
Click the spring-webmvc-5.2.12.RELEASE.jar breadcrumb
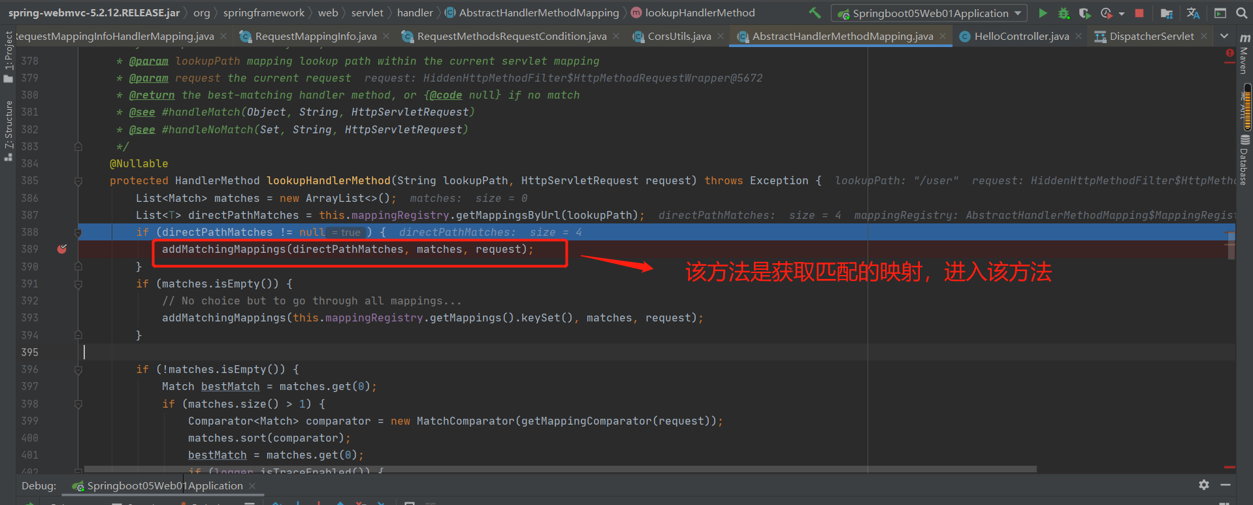(x=94, y=12)
